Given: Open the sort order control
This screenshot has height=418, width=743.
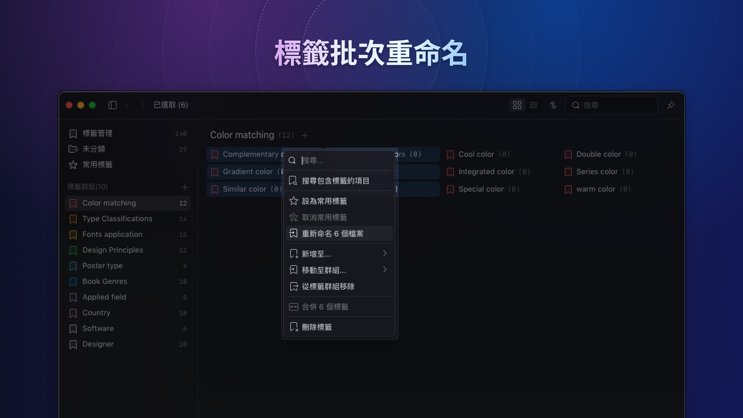Looking at the screenshot, I should click(x=553, y=105).
